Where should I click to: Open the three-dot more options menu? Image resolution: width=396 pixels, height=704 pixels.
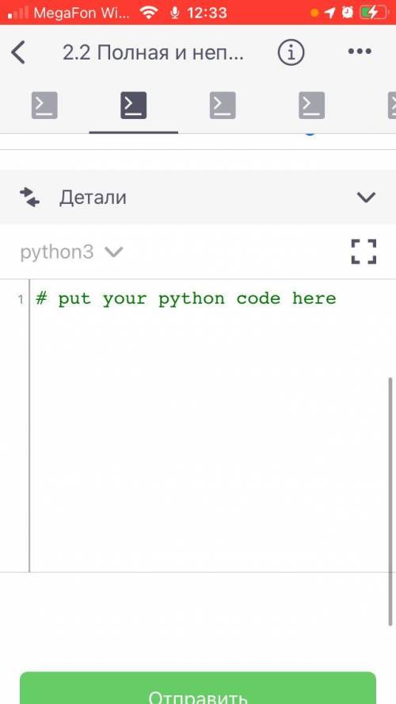(x=360, y=52)
